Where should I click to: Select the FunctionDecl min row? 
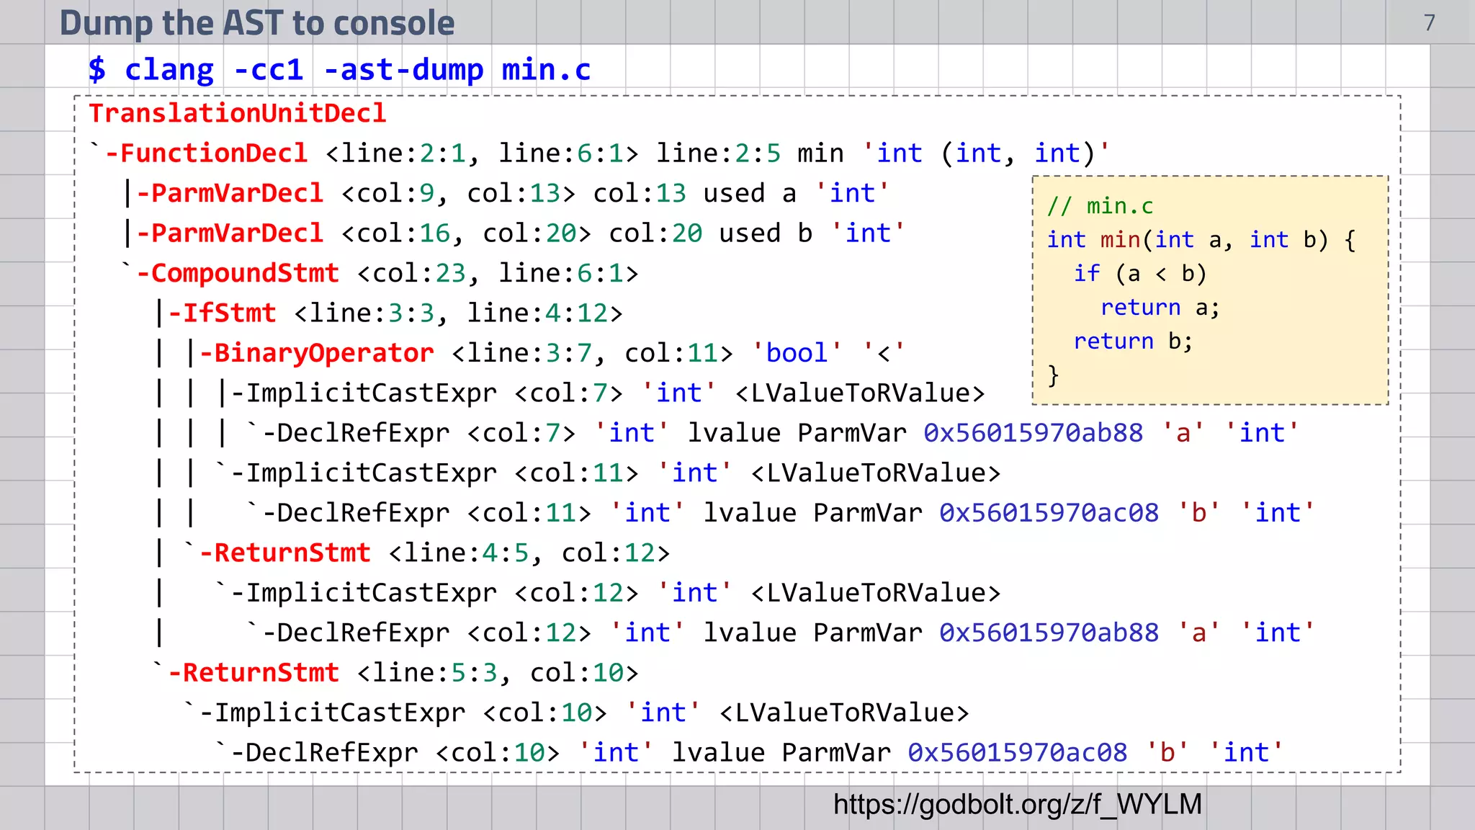point(599,153)
